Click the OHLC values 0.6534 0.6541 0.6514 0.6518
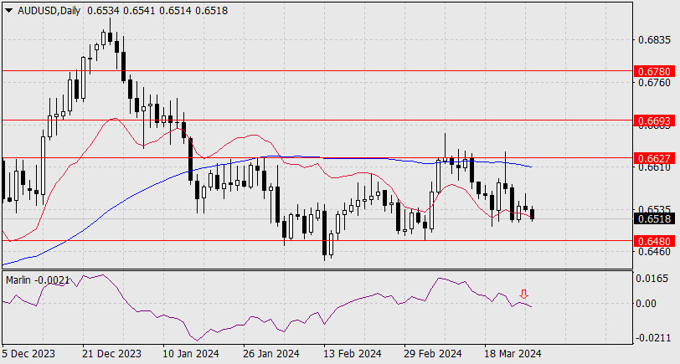680x364 pixels. [157, 11]
